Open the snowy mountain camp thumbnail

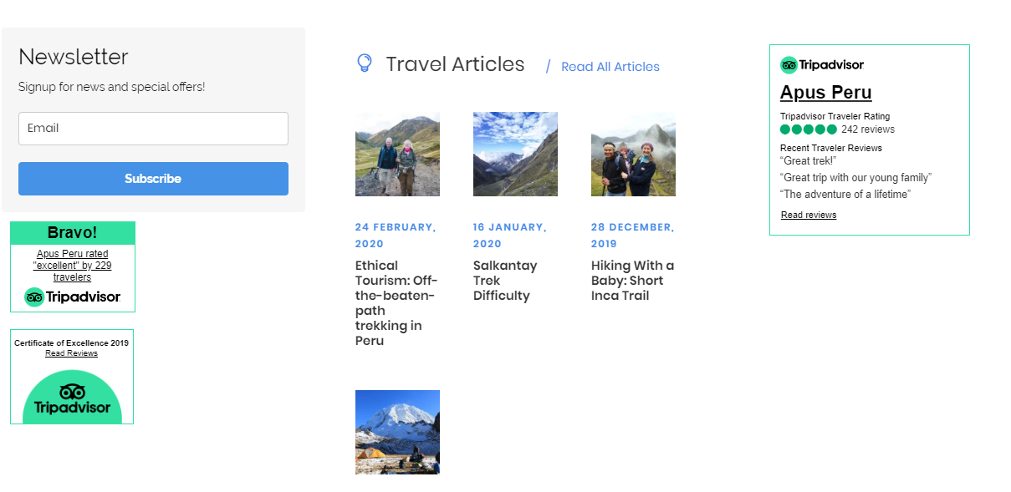click(x=397, y=432)
